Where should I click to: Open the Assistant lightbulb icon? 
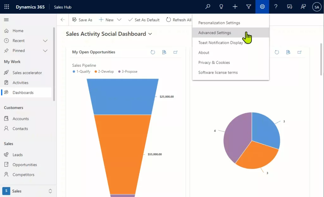pyautogui.click(x=221, y=7)
